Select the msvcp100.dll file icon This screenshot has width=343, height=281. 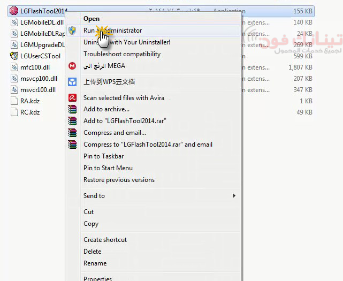click(14, 78)
